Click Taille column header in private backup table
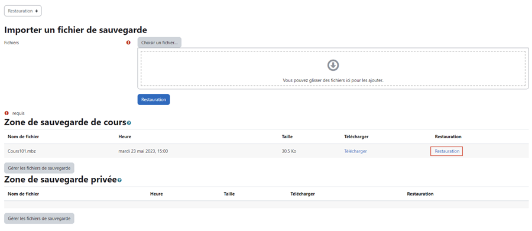Screen dimensions: 532x231 (229, 194)
